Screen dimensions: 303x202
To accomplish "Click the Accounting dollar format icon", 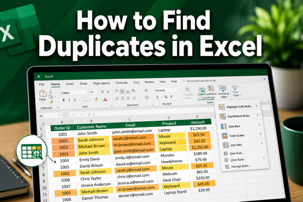I will (157, 97).
